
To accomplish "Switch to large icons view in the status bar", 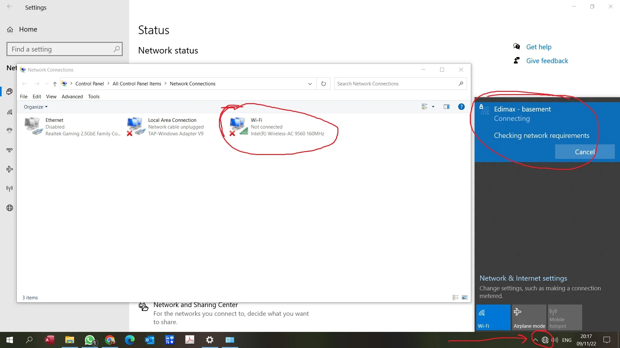I will tap(465, 297).
